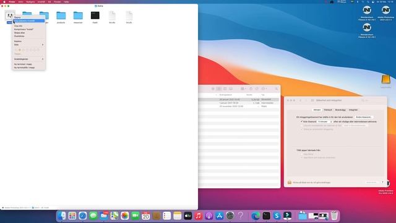Screen dimensions: 396x223
Task: Select the black terminal-style file icon
Action: coord(95,15)
